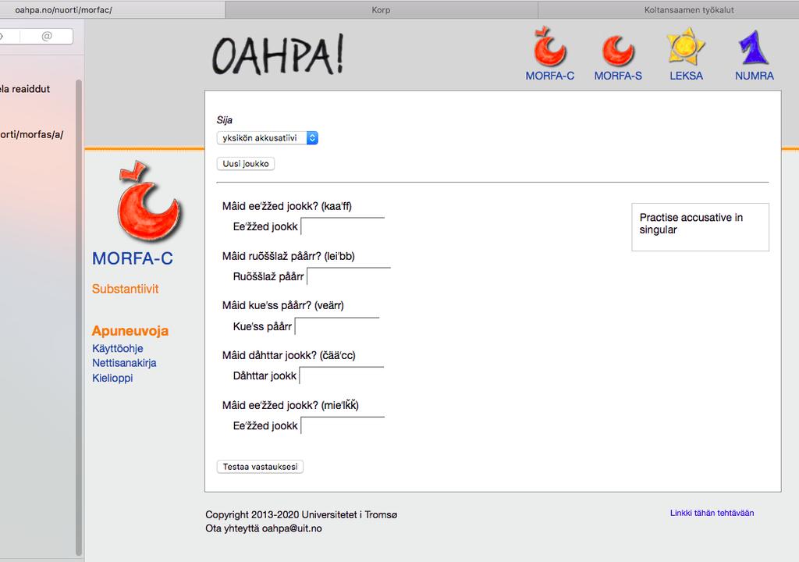Click the LEKSA text label in header
This screenshot has height=562, width=799.
click(686, 76)
